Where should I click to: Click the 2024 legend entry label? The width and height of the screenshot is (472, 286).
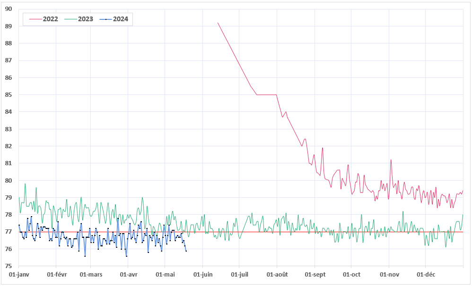tap(121, 19)
